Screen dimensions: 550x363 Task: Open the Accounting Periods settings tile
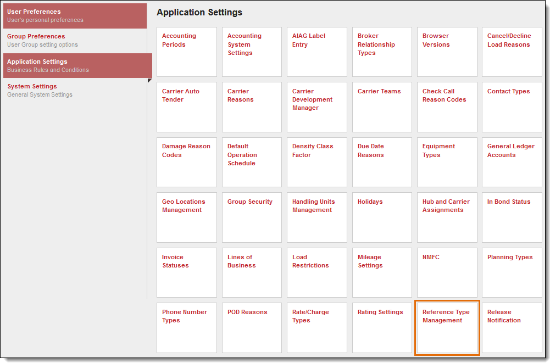pyautogui.click(x=186, y=52)
